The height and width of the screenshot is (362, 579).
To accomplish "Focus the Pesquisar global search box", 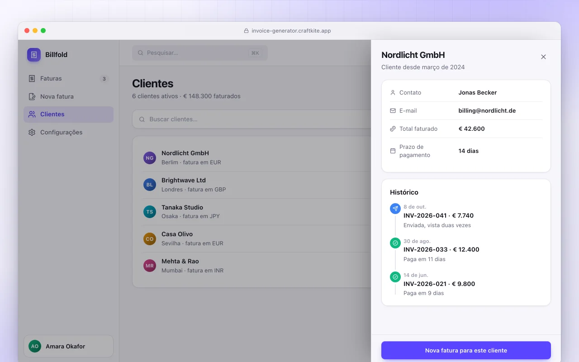I will click(x=200, y=53).
